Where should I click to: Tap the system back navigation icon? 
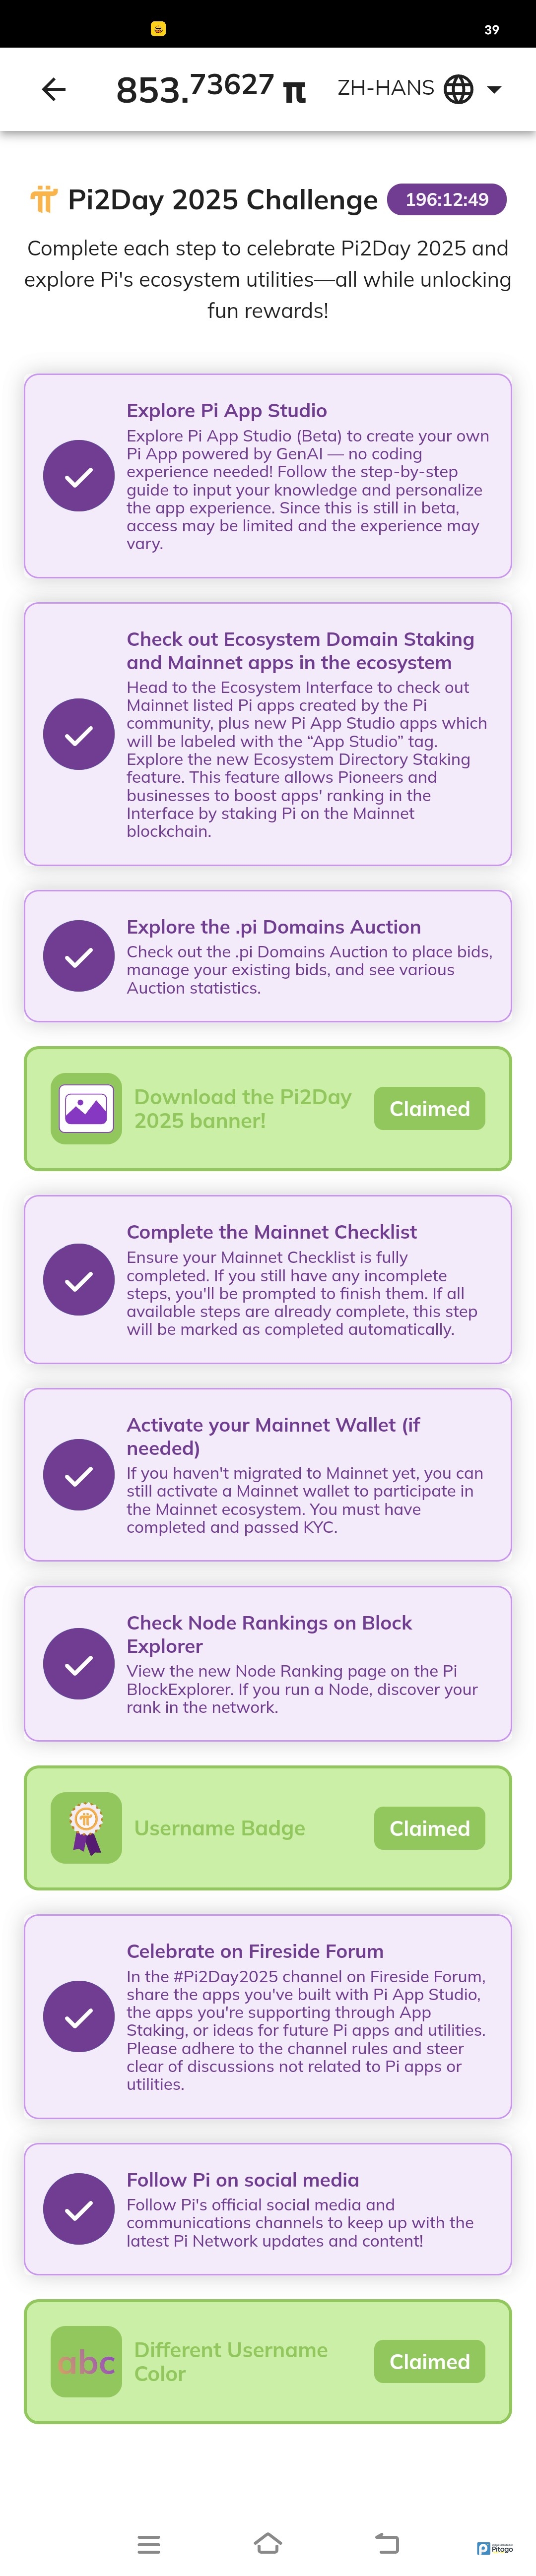pyautogui.click(x=387, y=2543)
